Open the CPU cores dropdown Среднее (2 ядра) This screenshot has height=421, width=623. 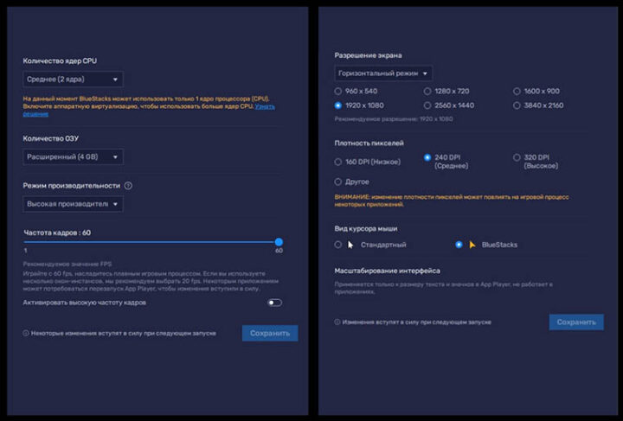click(73, 79)
